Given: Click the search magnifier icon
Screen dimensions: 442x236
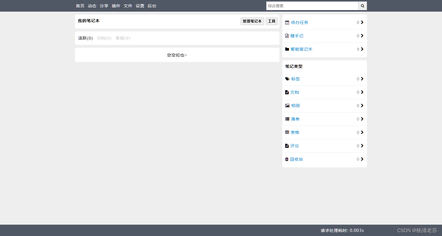Looking at the screenshot, I should click(362, 6).
